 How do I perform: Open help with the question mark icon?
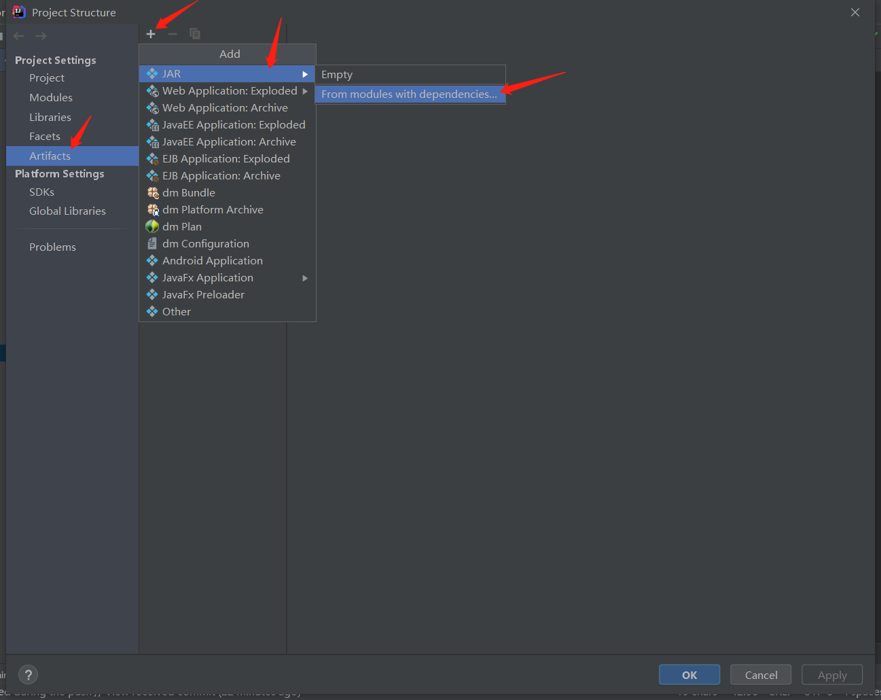(28, 675)
